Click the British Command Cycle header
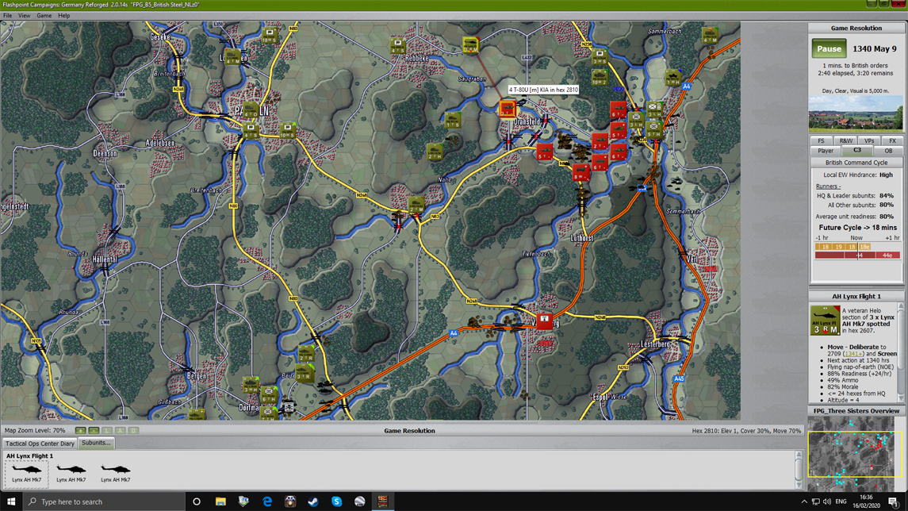Screen dimensions: 908x511 (856, 163)
